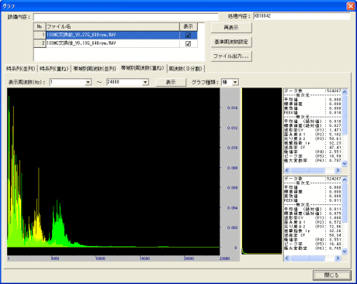Screen dimensions: 357x284
Task: Click the value 50.61 in the upper statistics
Action: pos(335,139)
